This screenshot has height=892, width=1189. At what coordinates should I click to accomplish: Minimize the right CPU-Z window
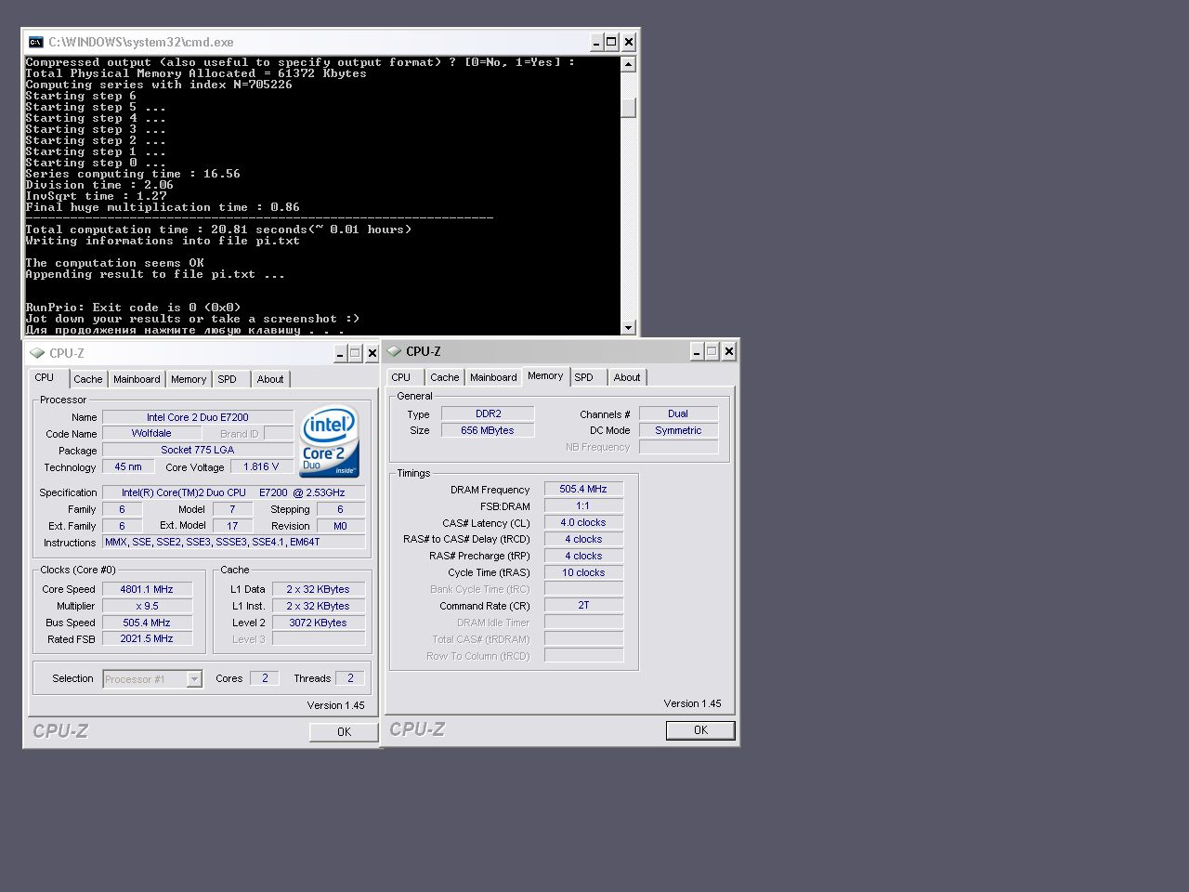697,351
